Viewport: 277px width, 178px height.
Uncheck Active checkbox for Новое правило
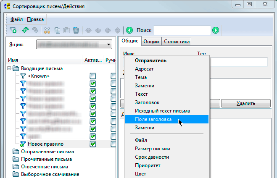[x=92, y=144]
